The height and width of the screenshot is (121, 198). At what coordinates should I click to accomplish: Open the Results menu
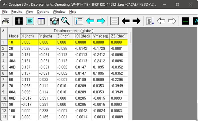pos(16,12)
